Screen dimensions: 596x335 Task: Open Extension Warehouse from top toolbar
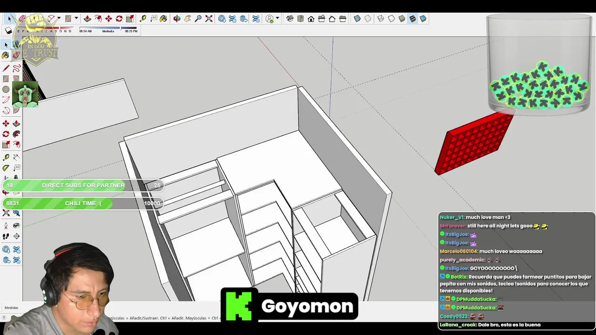(x=232, y=19)
